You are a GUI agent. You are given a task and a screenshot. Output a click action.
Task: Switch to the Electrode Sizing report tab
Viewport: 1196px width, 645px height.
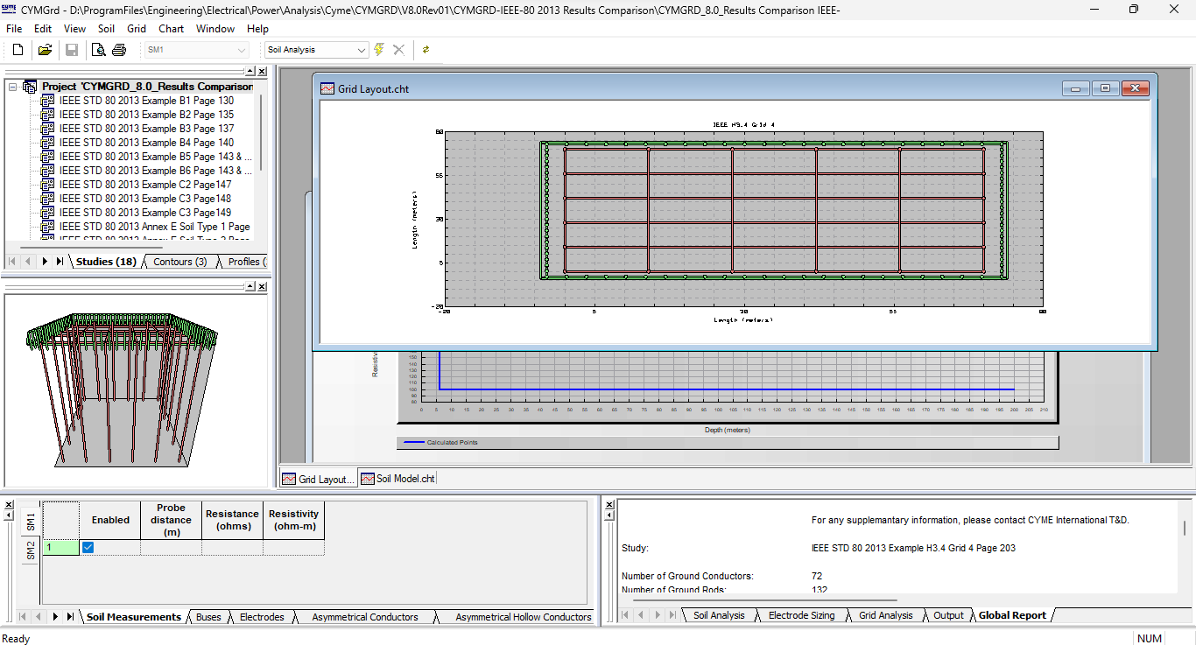point(801,615)
